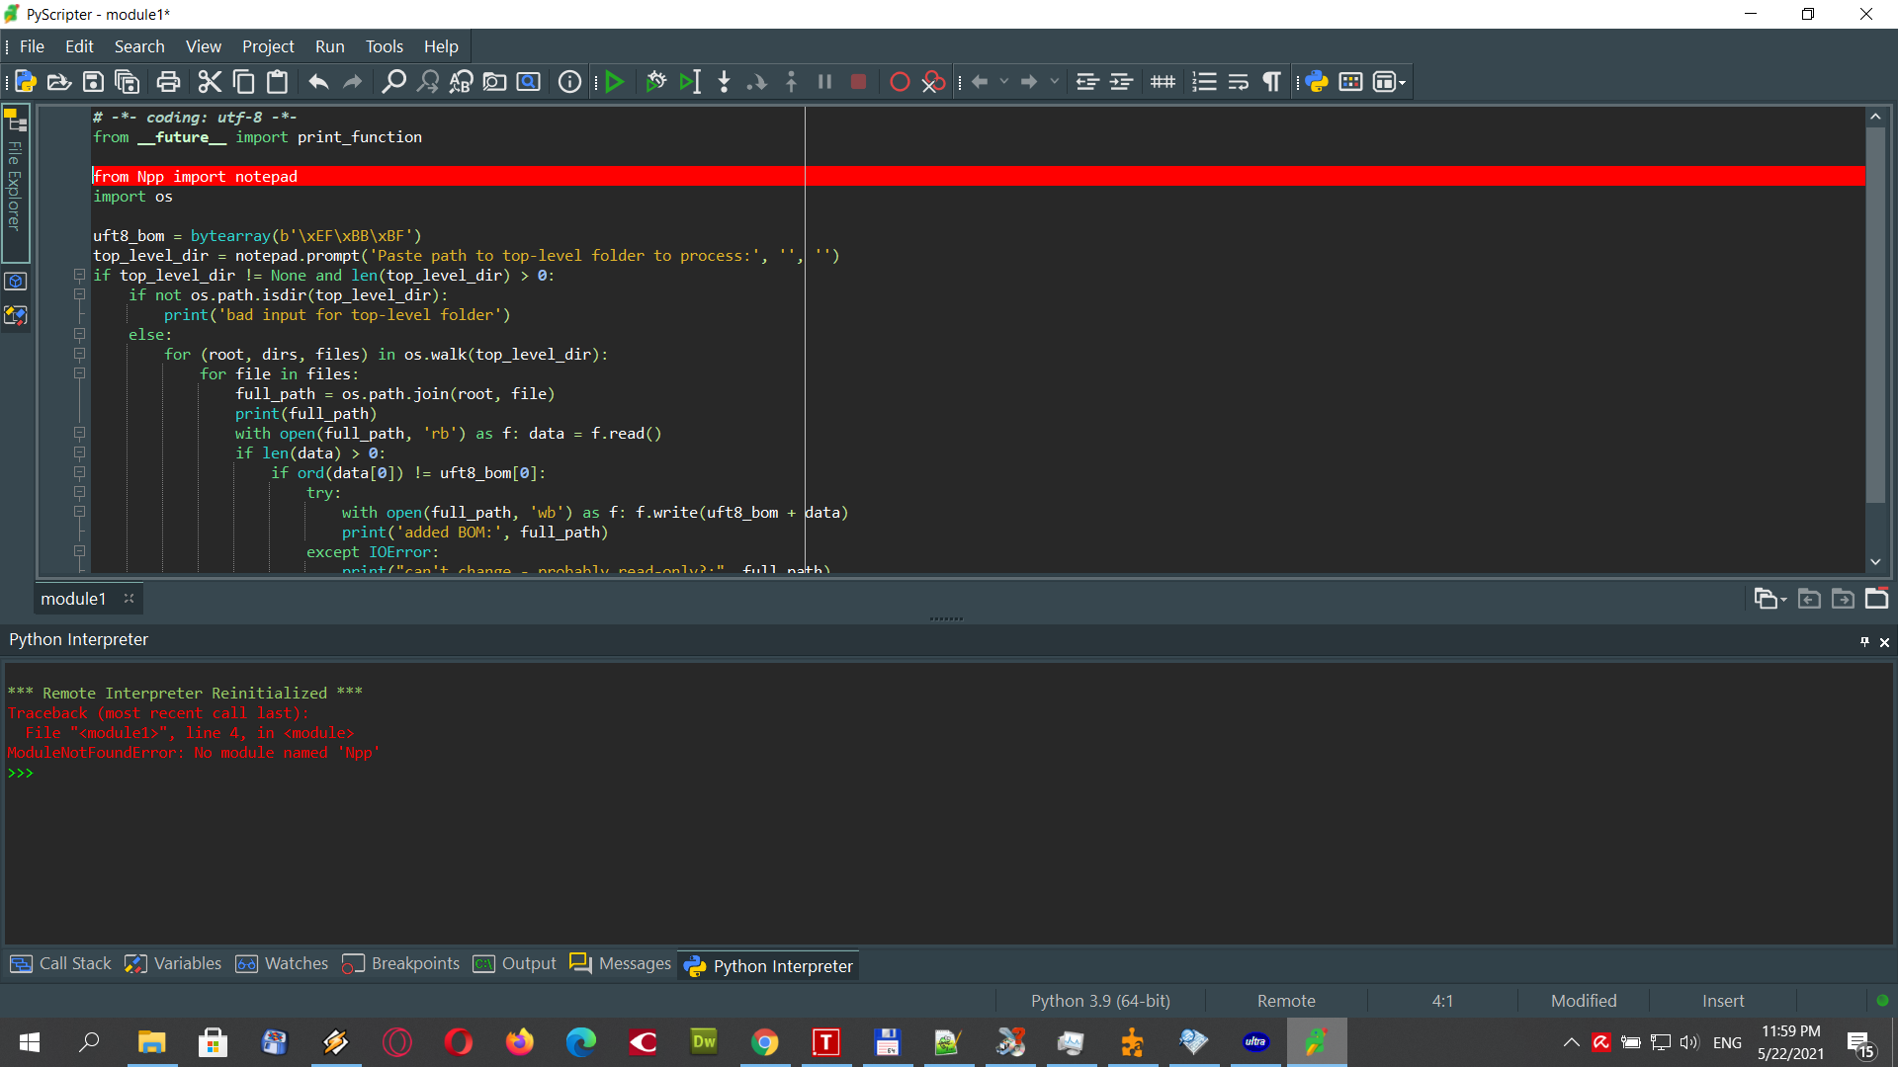Switch to the Call Stack tab
This screenshot has height=1067, width=1898.
pos(60,963)
